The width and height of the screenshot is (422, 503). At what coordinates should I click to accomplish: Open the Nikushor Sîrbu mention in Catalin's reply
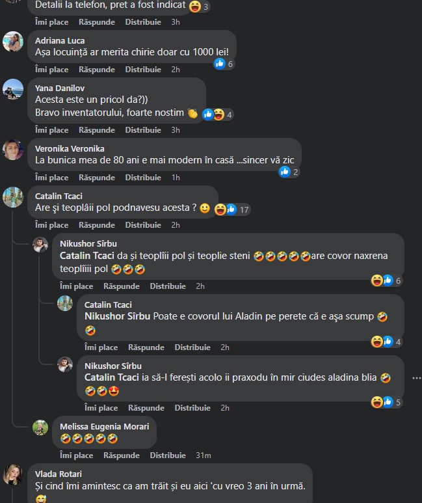click(117, 316)
